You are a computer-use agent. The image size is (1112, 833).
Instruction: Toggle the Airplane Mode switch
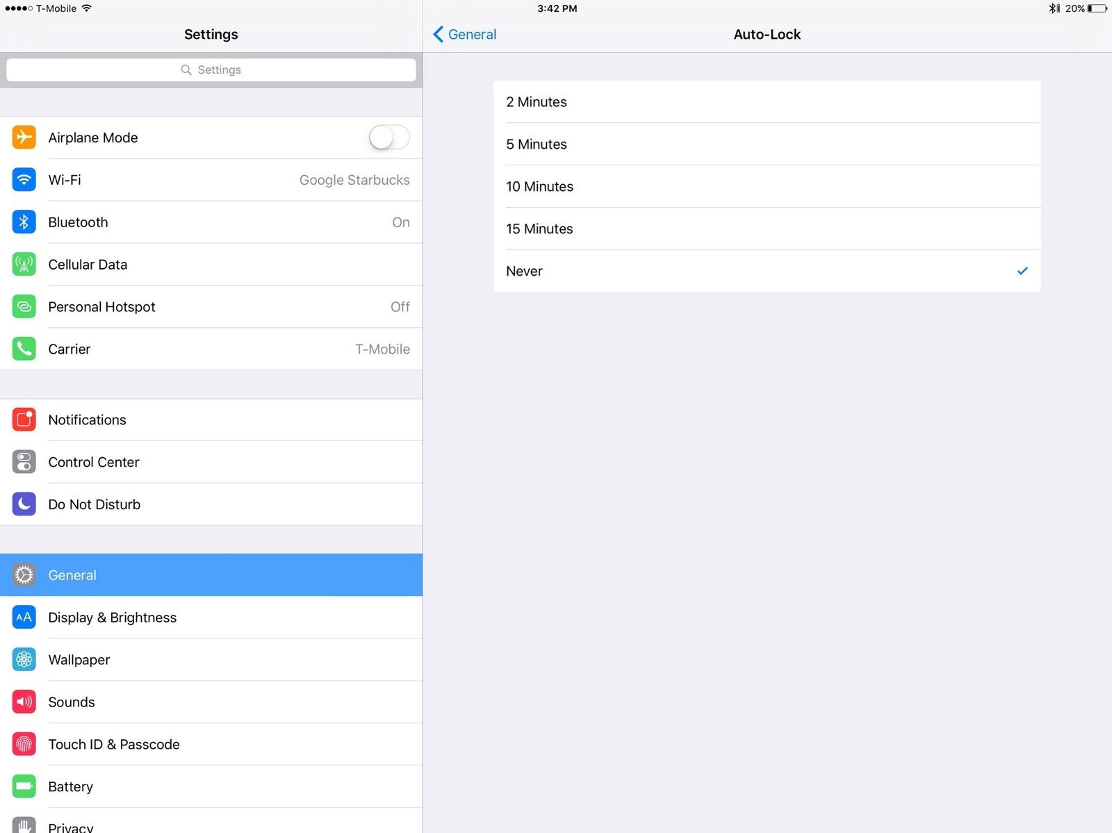389,138
